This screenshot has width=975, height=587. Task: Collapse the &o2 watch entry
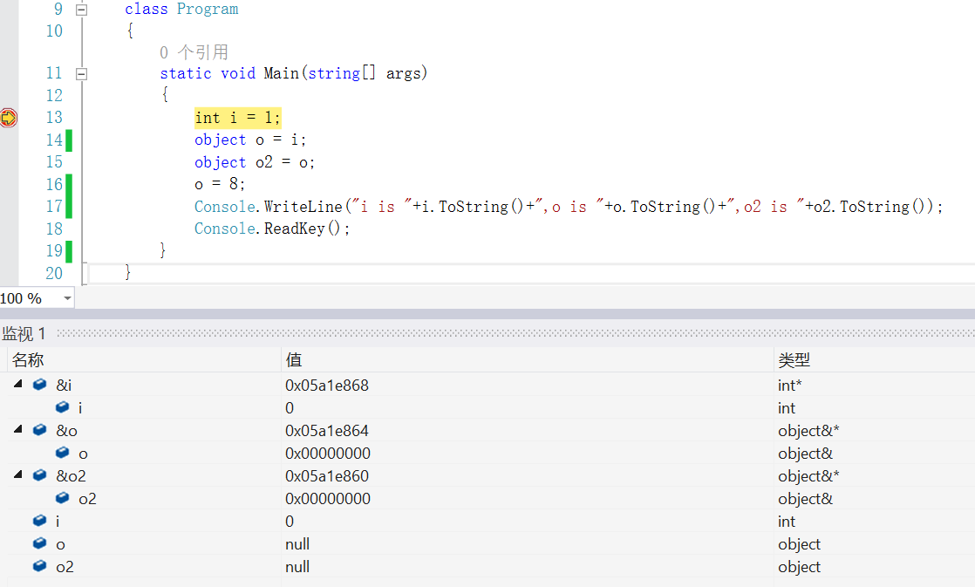pos(18,475)
